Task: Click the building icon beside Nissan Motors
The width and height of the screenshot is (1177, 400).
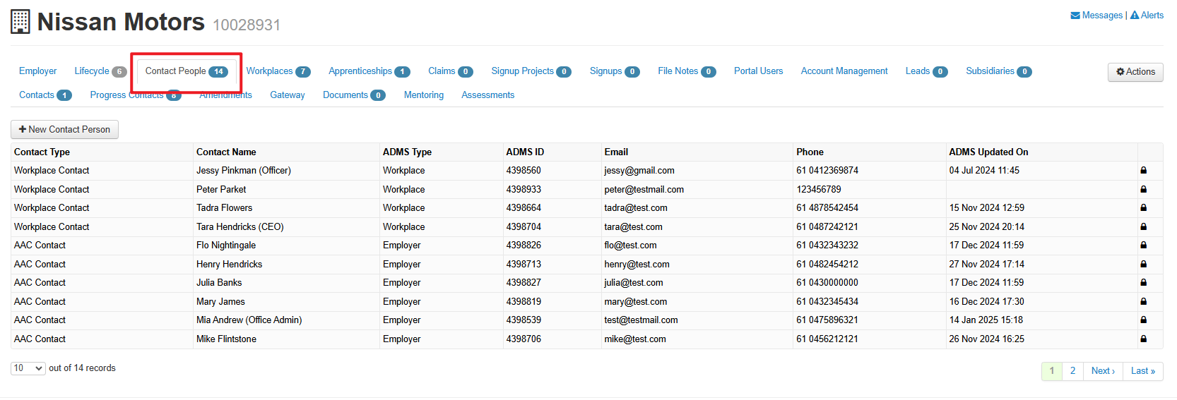Action: tap(20, 22)
